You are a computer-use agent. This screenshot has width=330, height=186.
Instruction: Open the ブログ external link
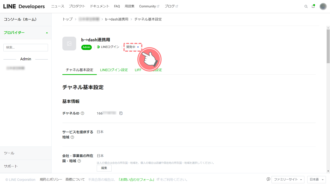pyautogui.click(x=171, y=6)
